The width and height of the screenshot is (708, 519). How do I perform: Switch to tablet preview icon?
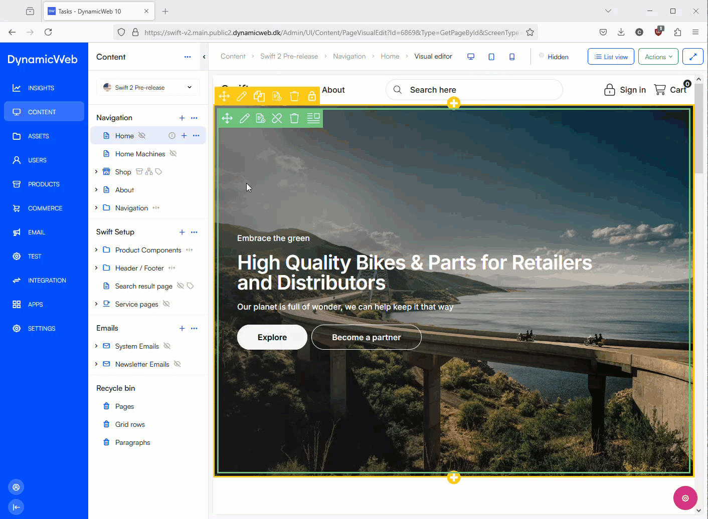pyautogui.click(x=491, y=57)
